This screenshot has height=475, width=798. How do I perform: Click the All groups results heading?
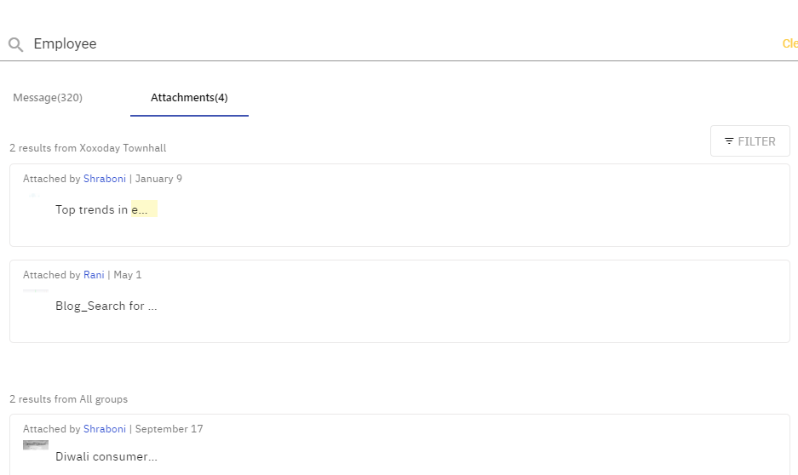click(68, 399)
